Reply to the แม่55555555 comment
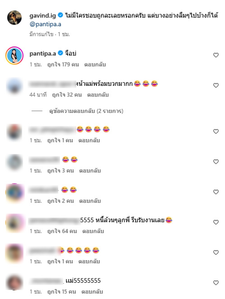The height and width of the screenshot is (299, 225). click(92, 292)
